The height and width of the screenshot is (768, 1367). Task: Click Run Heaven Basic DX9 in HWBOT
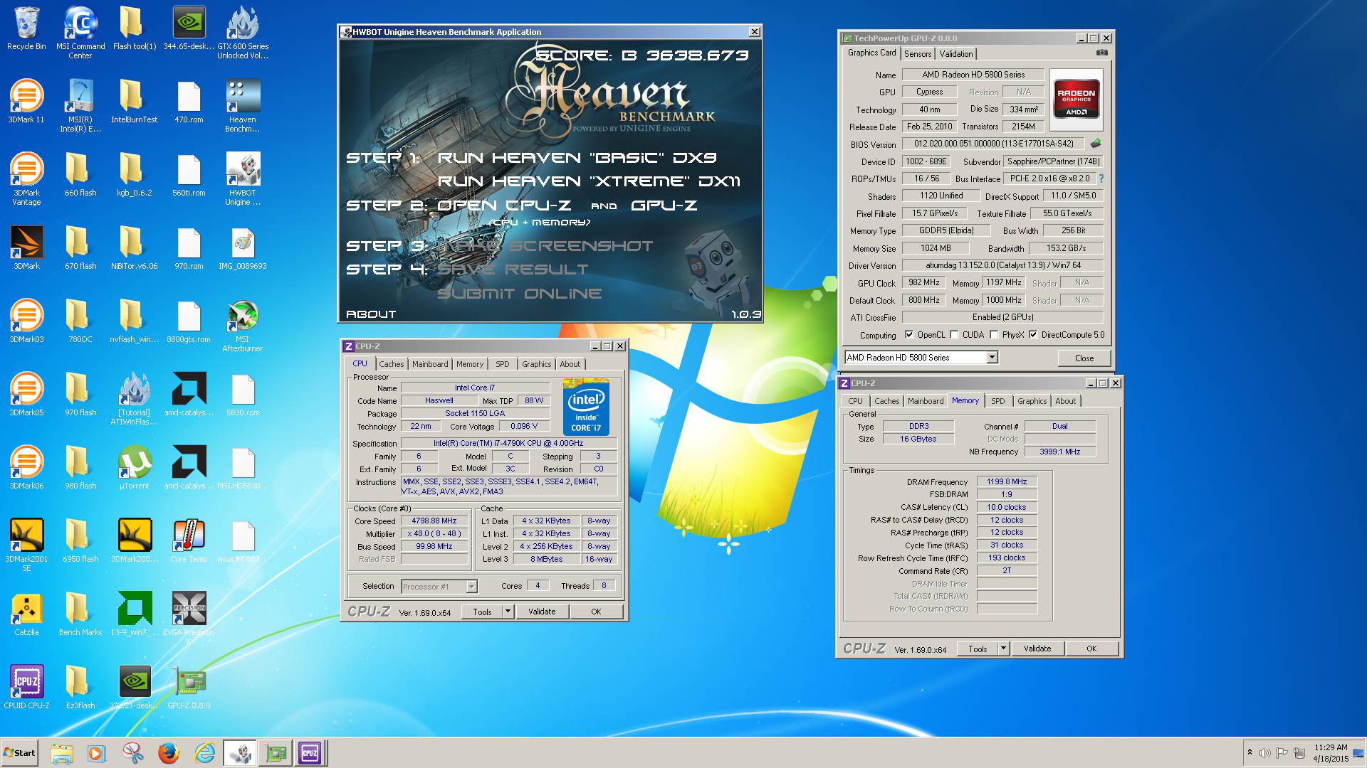tap(577, 158)
